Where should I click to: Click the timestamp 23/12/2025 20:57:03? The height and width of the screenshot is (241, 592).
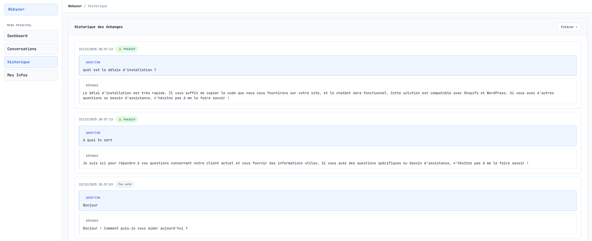point(96,185)
